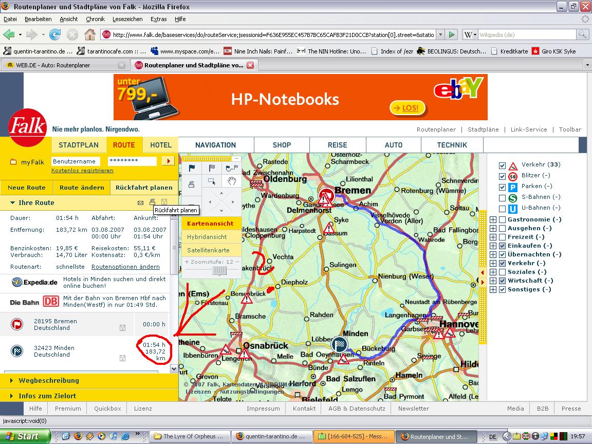The width and height of the screenshot is (592, 444).
Task: Enable the S-Bahnen checkbox
Action: click(x=502, y=198)
